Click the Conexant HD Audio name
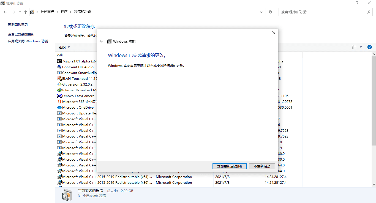The image size is (376, 203). [x=78, y=67]
